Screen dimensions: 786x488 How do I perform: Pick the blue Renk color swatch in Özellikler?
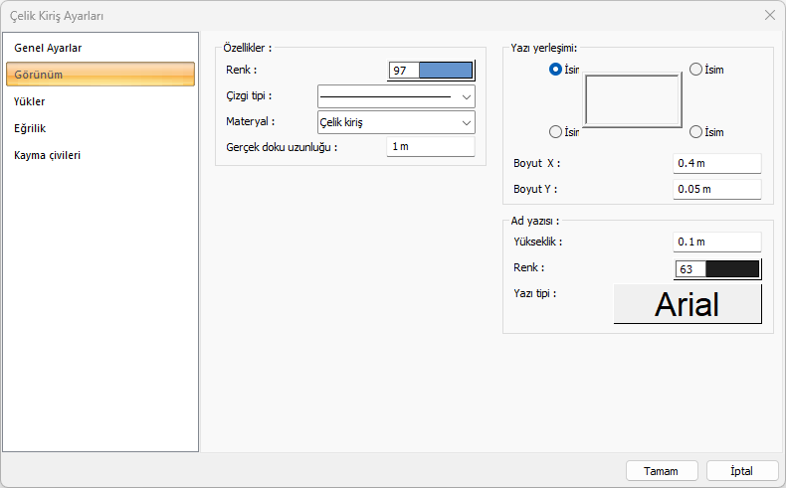coord(445,71)
